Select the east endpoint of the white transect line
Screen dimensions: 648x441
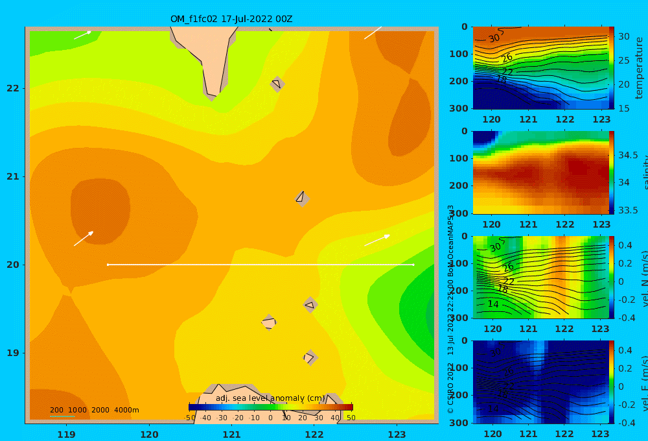tap(413, 265)
